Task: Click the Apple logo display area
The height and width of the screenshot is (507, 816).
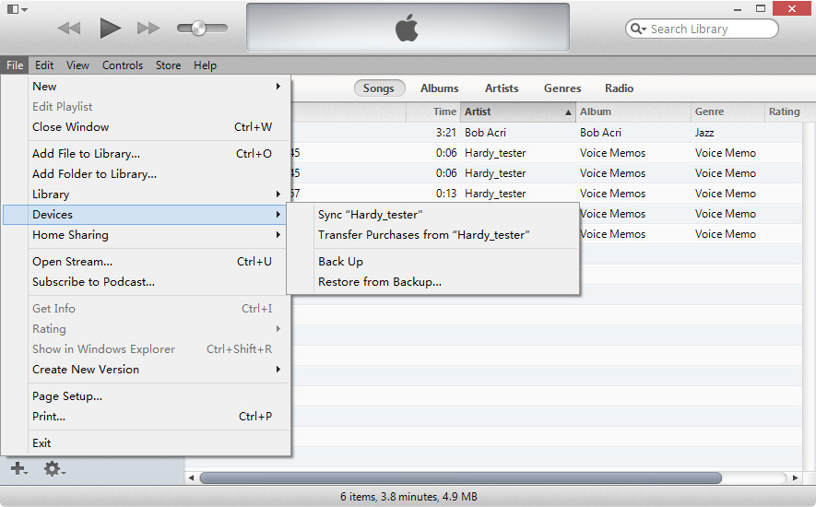Action: tap(408, 28)
